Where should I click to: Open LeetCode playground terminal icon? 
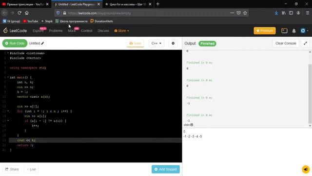[284, 31]
